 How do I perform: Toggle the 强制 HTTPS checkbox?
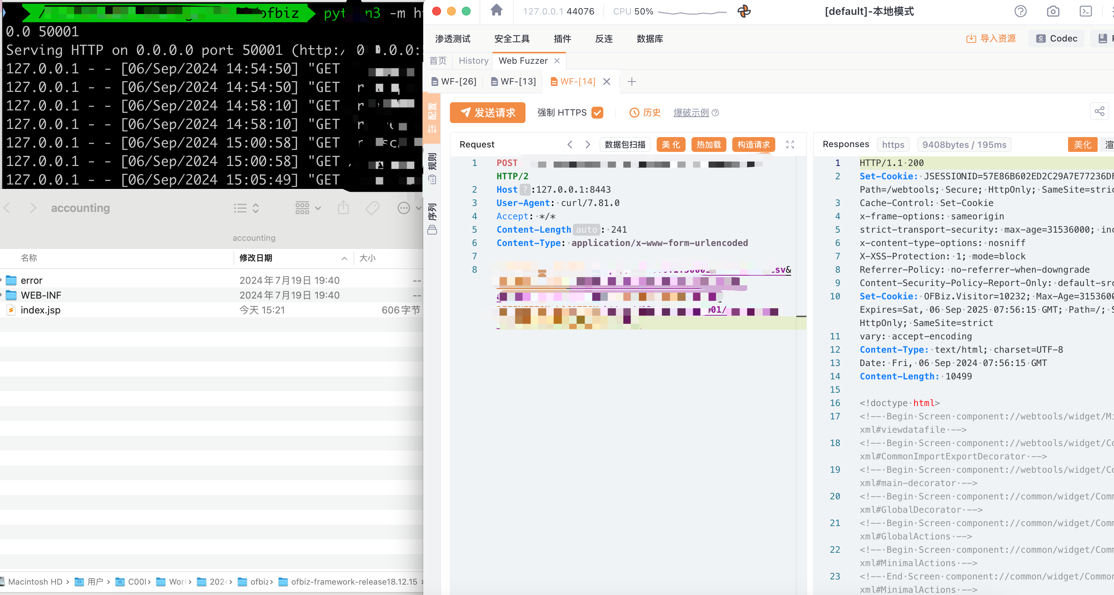pos(598,112)
